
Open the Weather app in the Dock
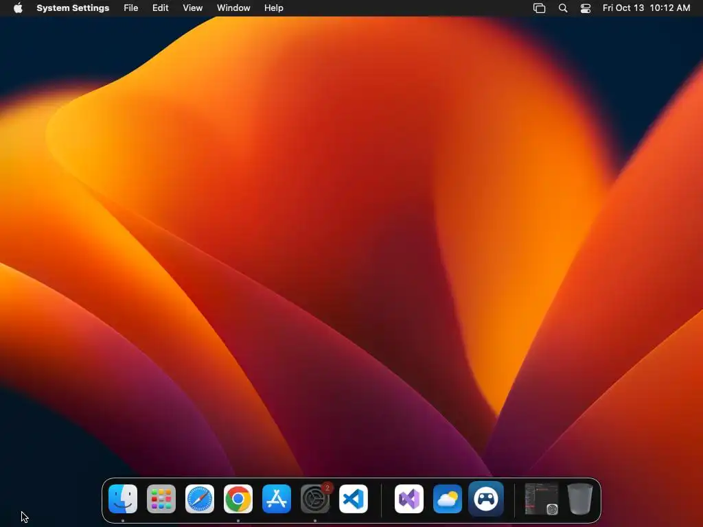click(x=448, y=499)
